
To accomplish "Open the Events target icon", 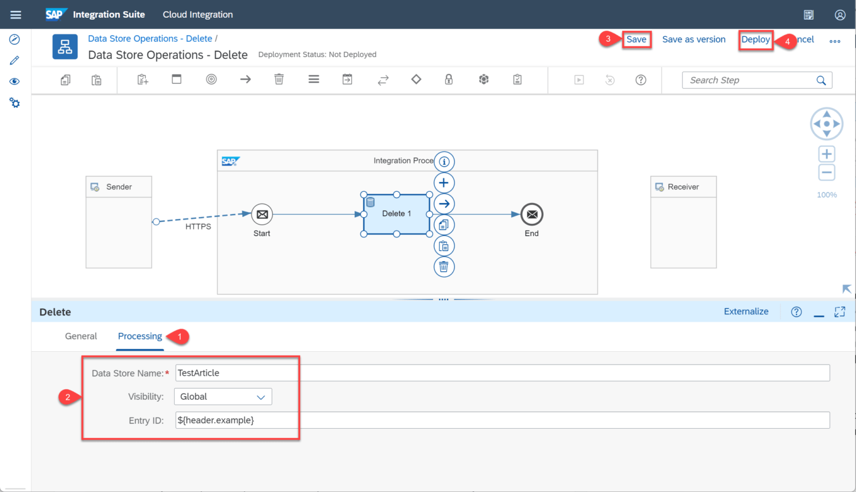I will (212, 79).
